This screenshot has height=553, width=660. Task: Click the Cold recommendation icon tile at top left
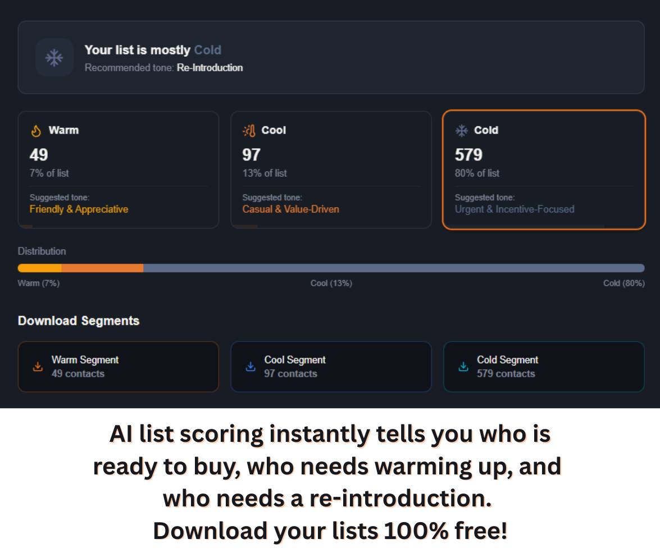pyautogui.click(x=54, y=57)
